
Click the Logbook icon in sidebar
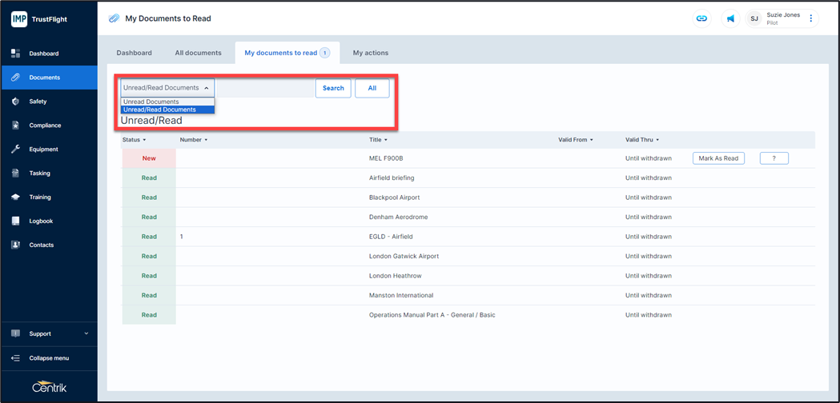pyautogui.click(x=16, y=221)
